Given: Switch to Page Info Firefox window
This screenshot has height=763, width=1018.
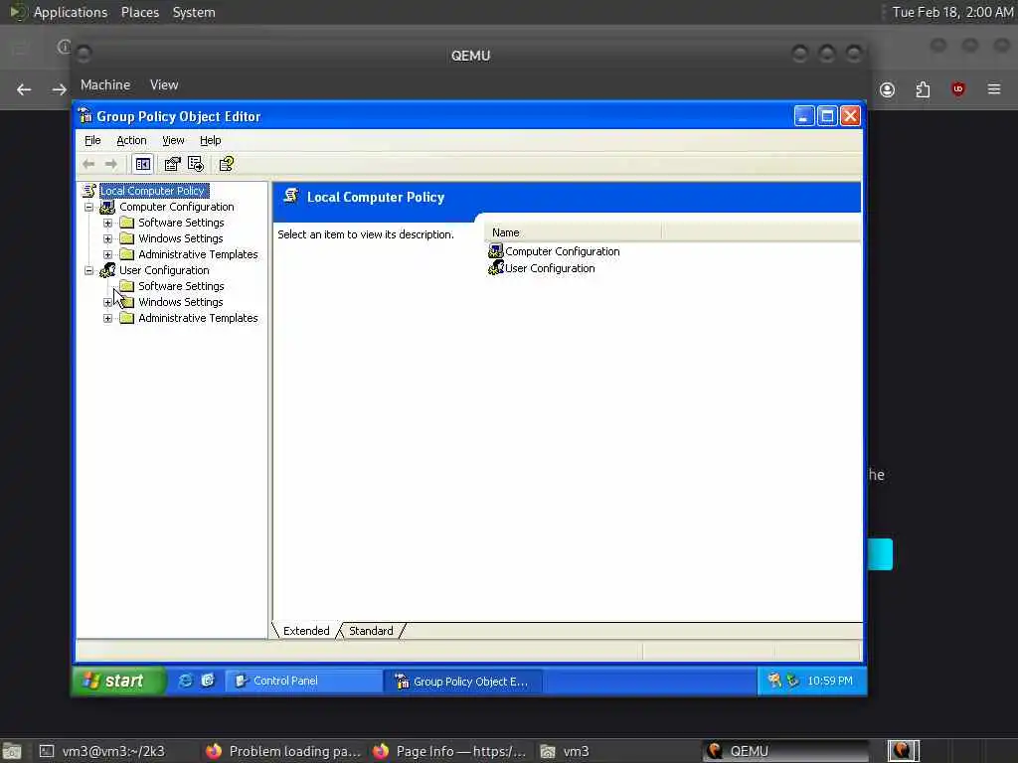Looking at the screenshot, I should (x=450, y=751).
